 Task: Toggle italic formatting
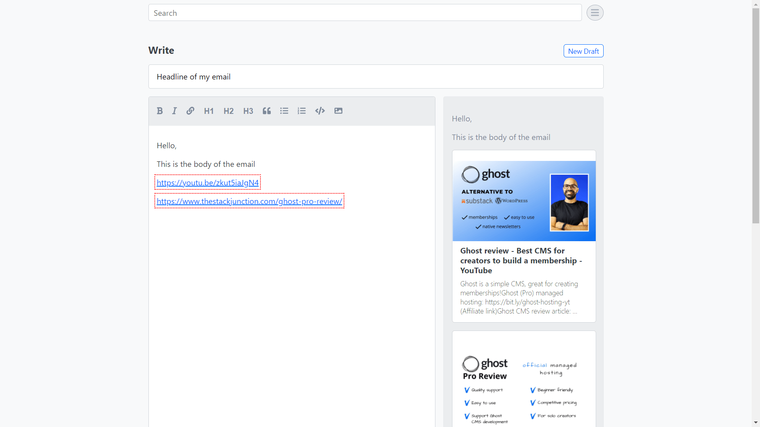(x=174, y=111)
